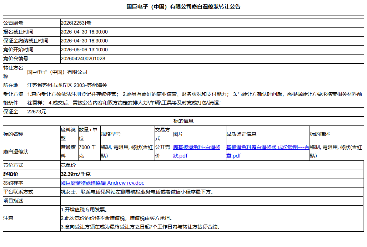
Task: Click the 保证金缴纳截止时间 label
Action: pos(25,41)
